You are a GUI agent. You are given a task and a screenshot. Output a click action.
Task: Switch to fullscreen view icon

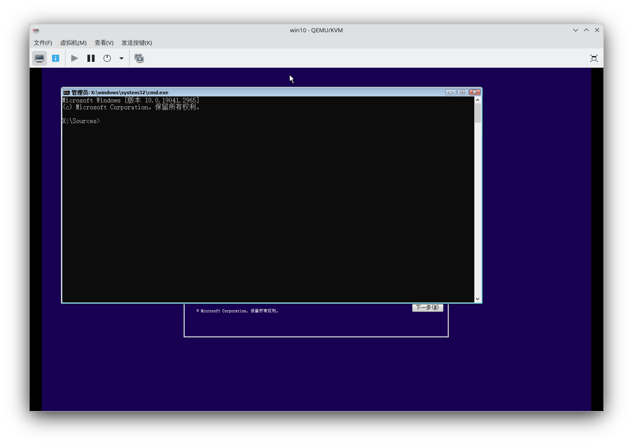[594, 58]
